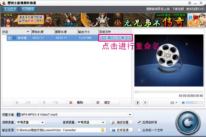The width and height of the screenshot is (206, 137).
Task: Click the target file name to rename
Action: click(x=115, y=38)
